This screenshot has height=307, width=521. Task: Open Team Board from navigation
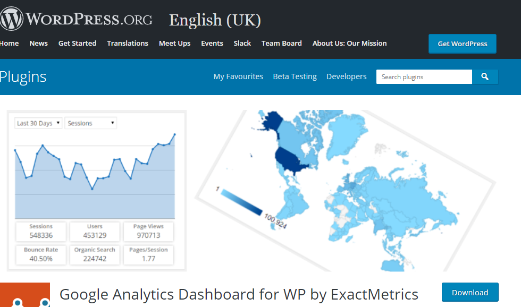coord(282,44)
